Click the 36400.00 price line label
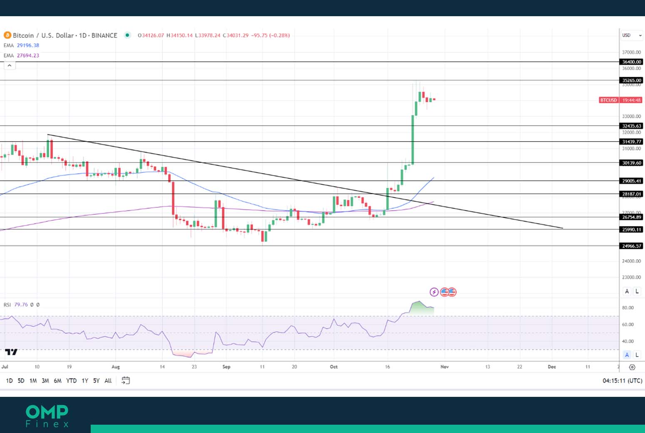 pos(632,62)
